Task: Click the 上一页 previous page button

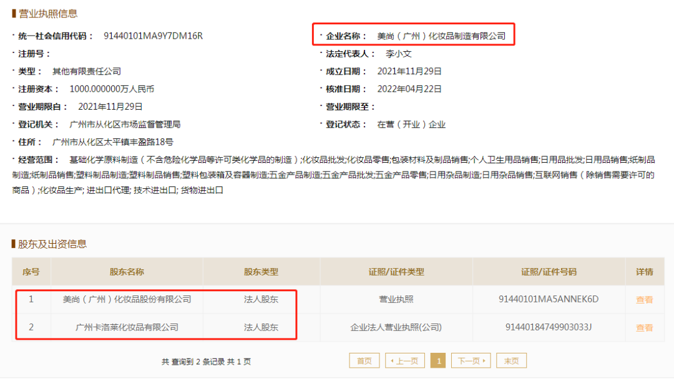Action: click(x=405, y=360)
